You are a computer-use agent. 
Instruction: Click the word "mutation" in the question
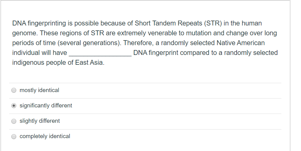tap(199, 33)
